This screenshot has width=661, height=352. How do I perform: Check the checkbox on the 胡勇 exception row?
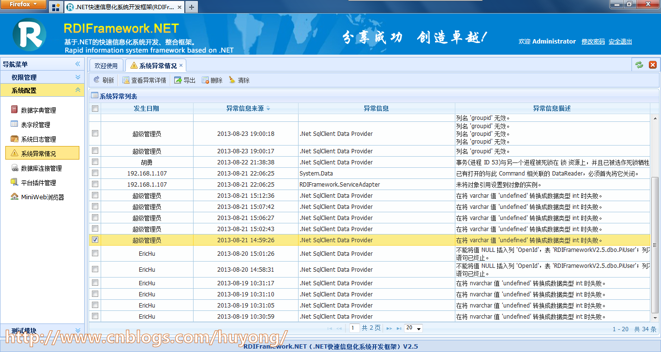click(95, 162)
